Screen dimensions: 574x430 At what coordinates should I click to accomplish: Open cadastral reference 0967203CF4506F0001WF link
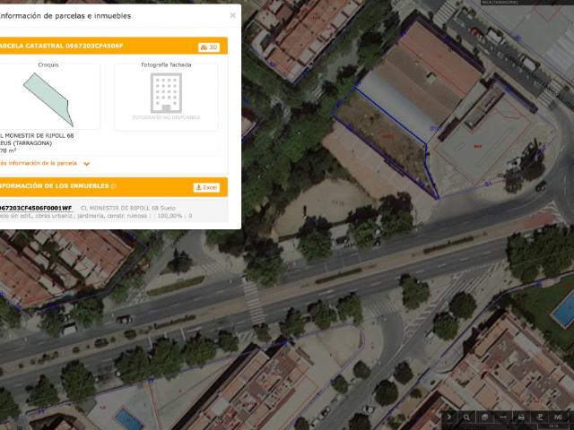click(x=36, y=208)
